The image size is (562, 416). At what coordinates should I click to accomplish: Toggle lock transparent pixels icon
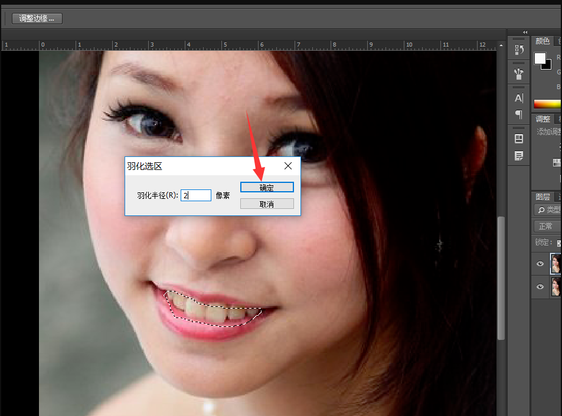click(x=558, y=243)
